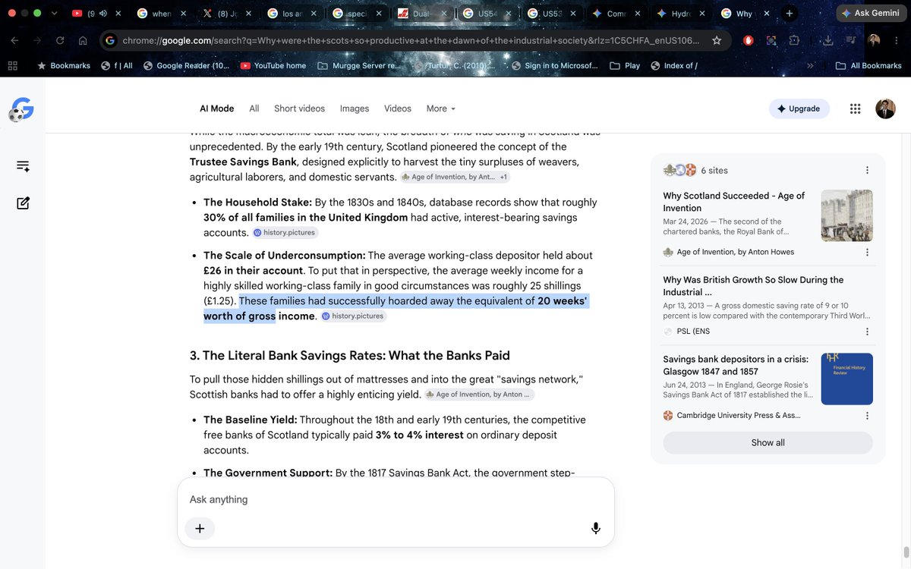The image size is (911, 569).
Task: Open the apps grid in the bookmarks bar
Action: tap(12, 66)
